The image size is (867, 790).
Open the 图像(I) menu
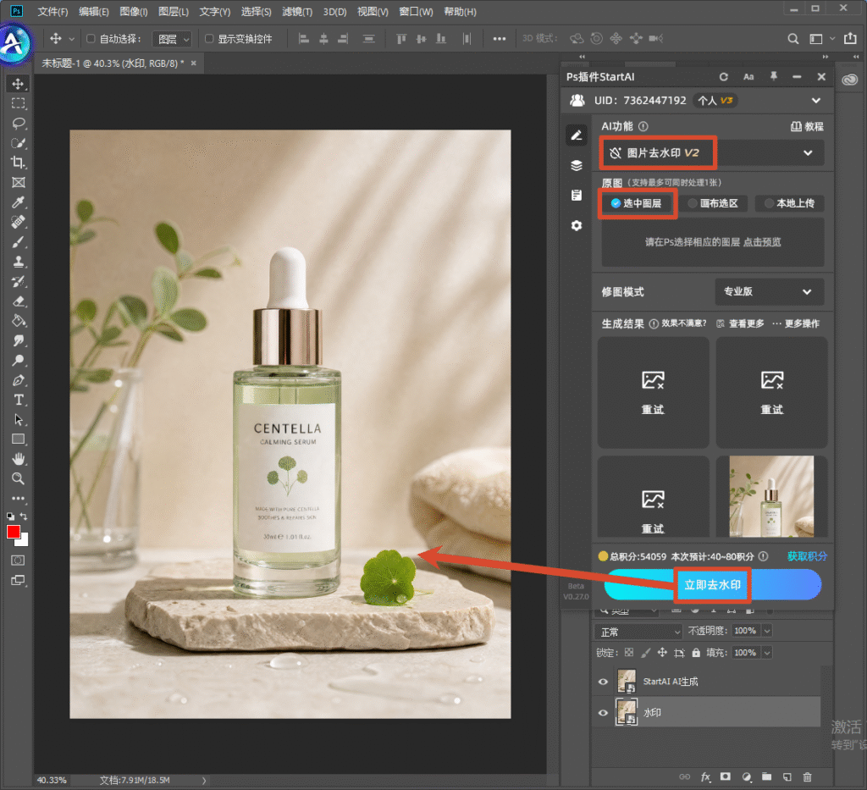[134, 12]
